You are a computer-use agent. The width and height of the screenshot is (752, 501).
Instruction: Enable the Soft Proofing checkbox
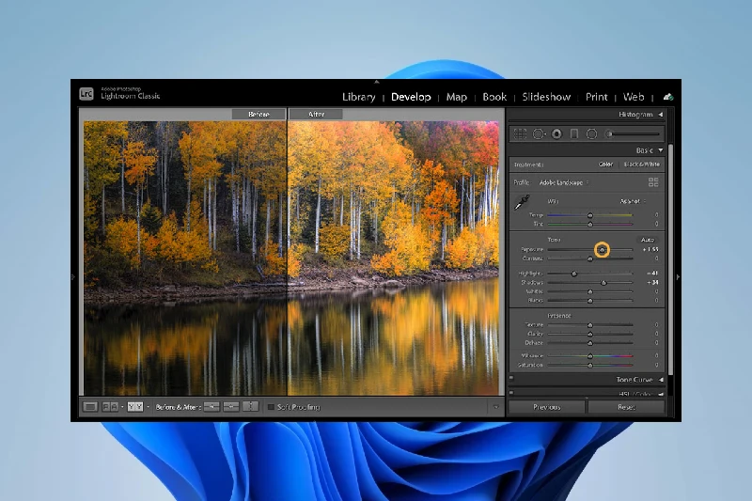pos(271,406)
